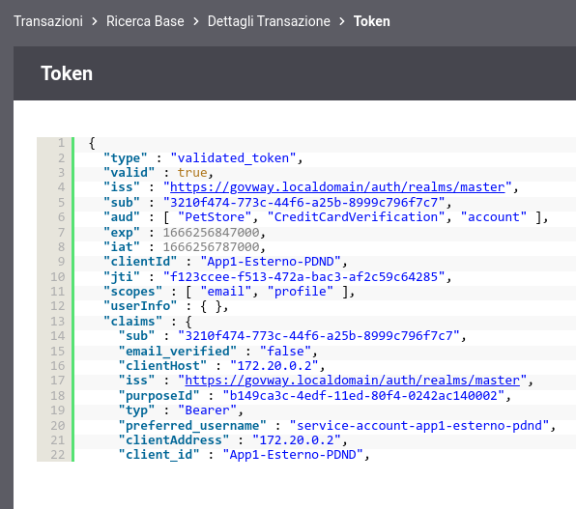Click line number 13 in gutter
The image size is (576, 509).
click(x=58, y=322)
